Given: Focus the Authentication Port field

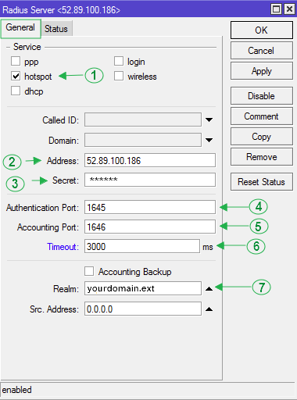Looking at the screenshot, I should pyautogui.click(x=150, y=207).
